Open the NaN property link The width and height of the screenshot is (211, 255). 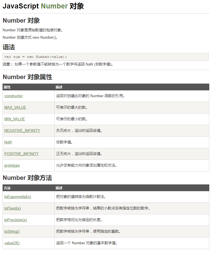tap(8, 142)
